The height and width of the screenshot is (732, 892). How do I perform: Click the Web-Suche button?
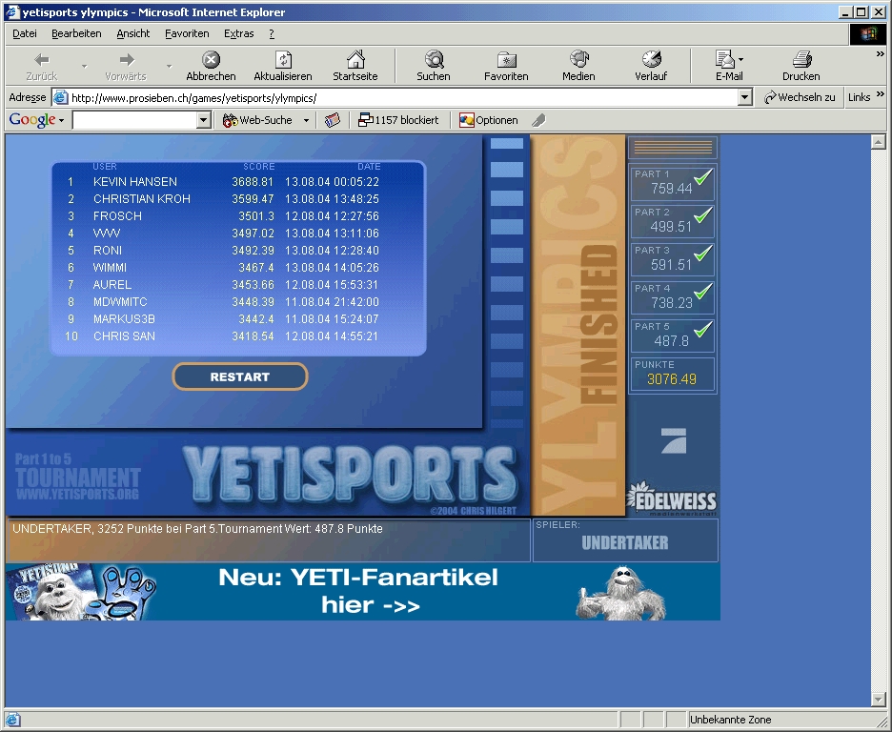pos(258,120)
